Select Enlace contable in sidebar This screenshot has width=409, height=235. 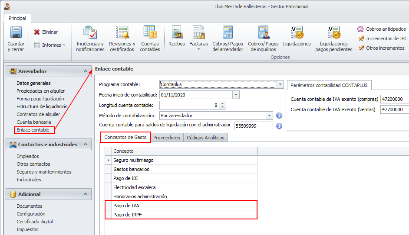(33, 130)
